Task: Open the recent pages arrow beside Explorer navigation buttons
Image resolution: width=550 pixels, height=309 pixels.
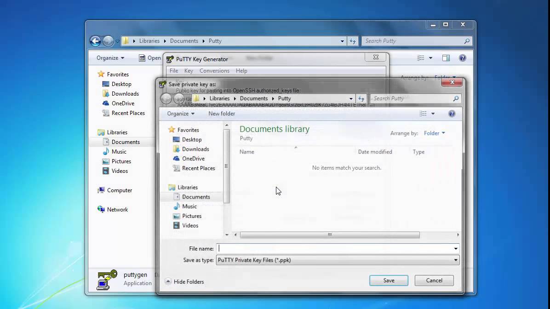Action: point(118,41)
